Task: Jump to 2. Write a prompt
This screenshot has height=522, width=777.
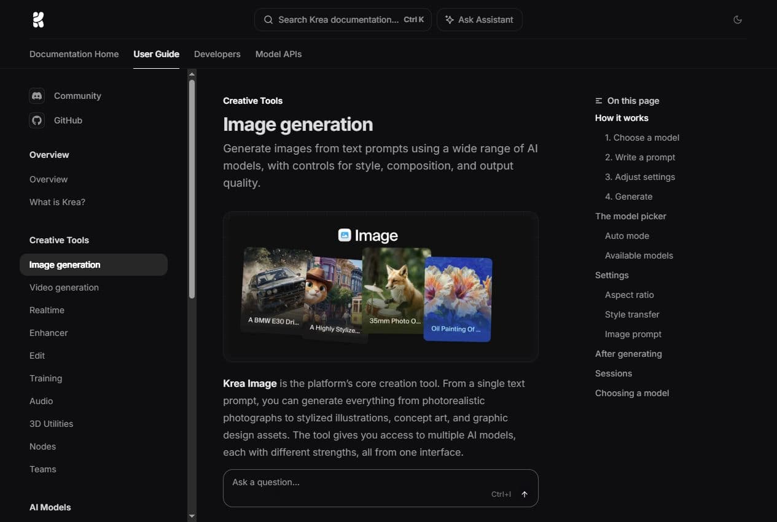Action: click(x=640, y=157)
